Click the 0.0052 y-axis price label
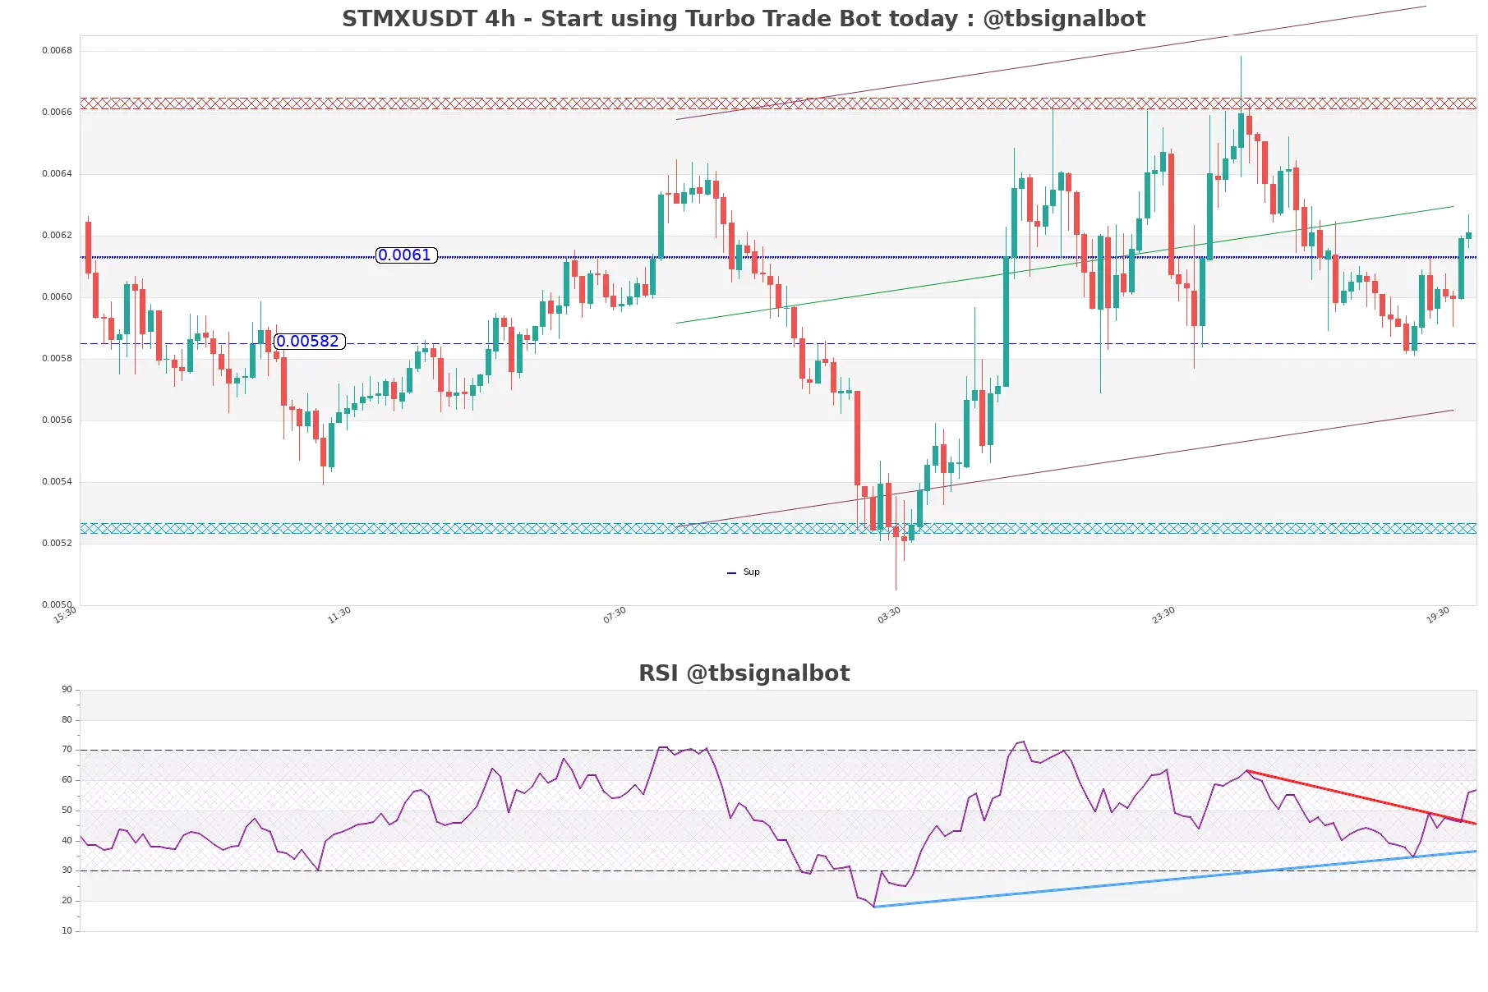This screenshot has height=992, width=1488. tap(58, 544)
